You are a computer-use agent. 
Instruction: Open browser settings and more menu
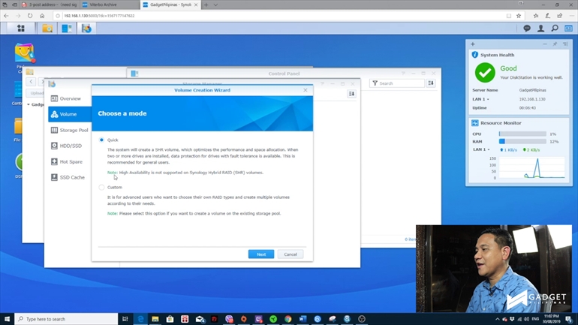pos(571,16)
